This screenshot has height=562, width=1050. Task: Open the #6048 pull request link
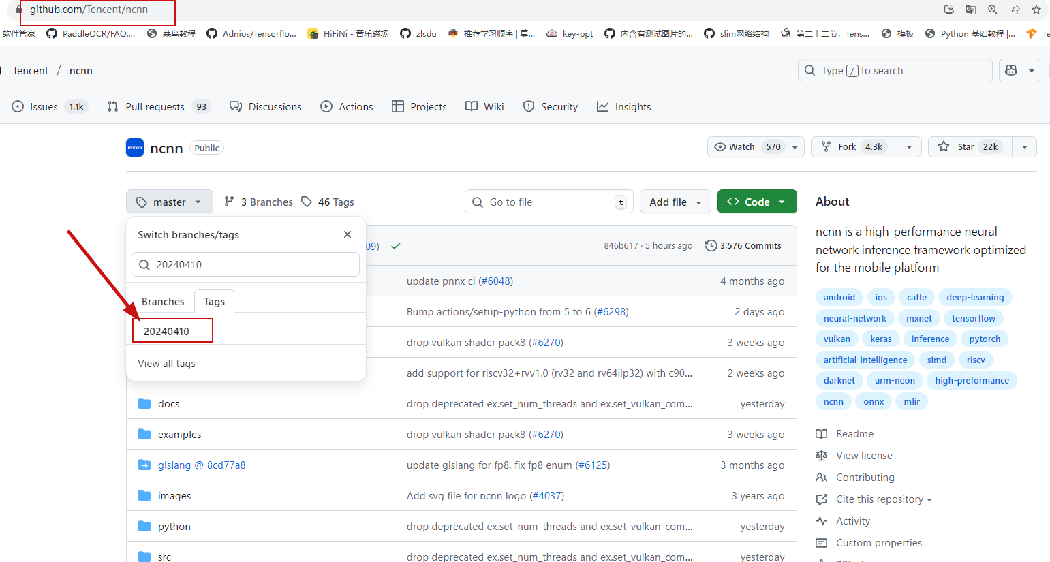495,281
